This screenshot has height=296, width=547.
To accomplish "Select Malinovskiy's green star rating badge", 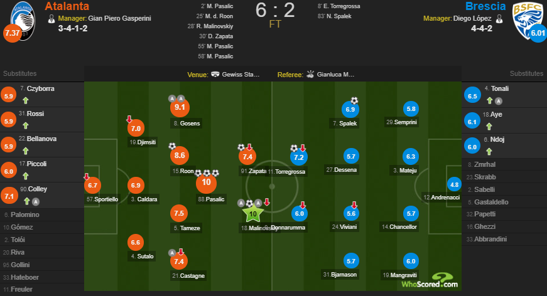I will pyautogui.click(x=253, y=214).
